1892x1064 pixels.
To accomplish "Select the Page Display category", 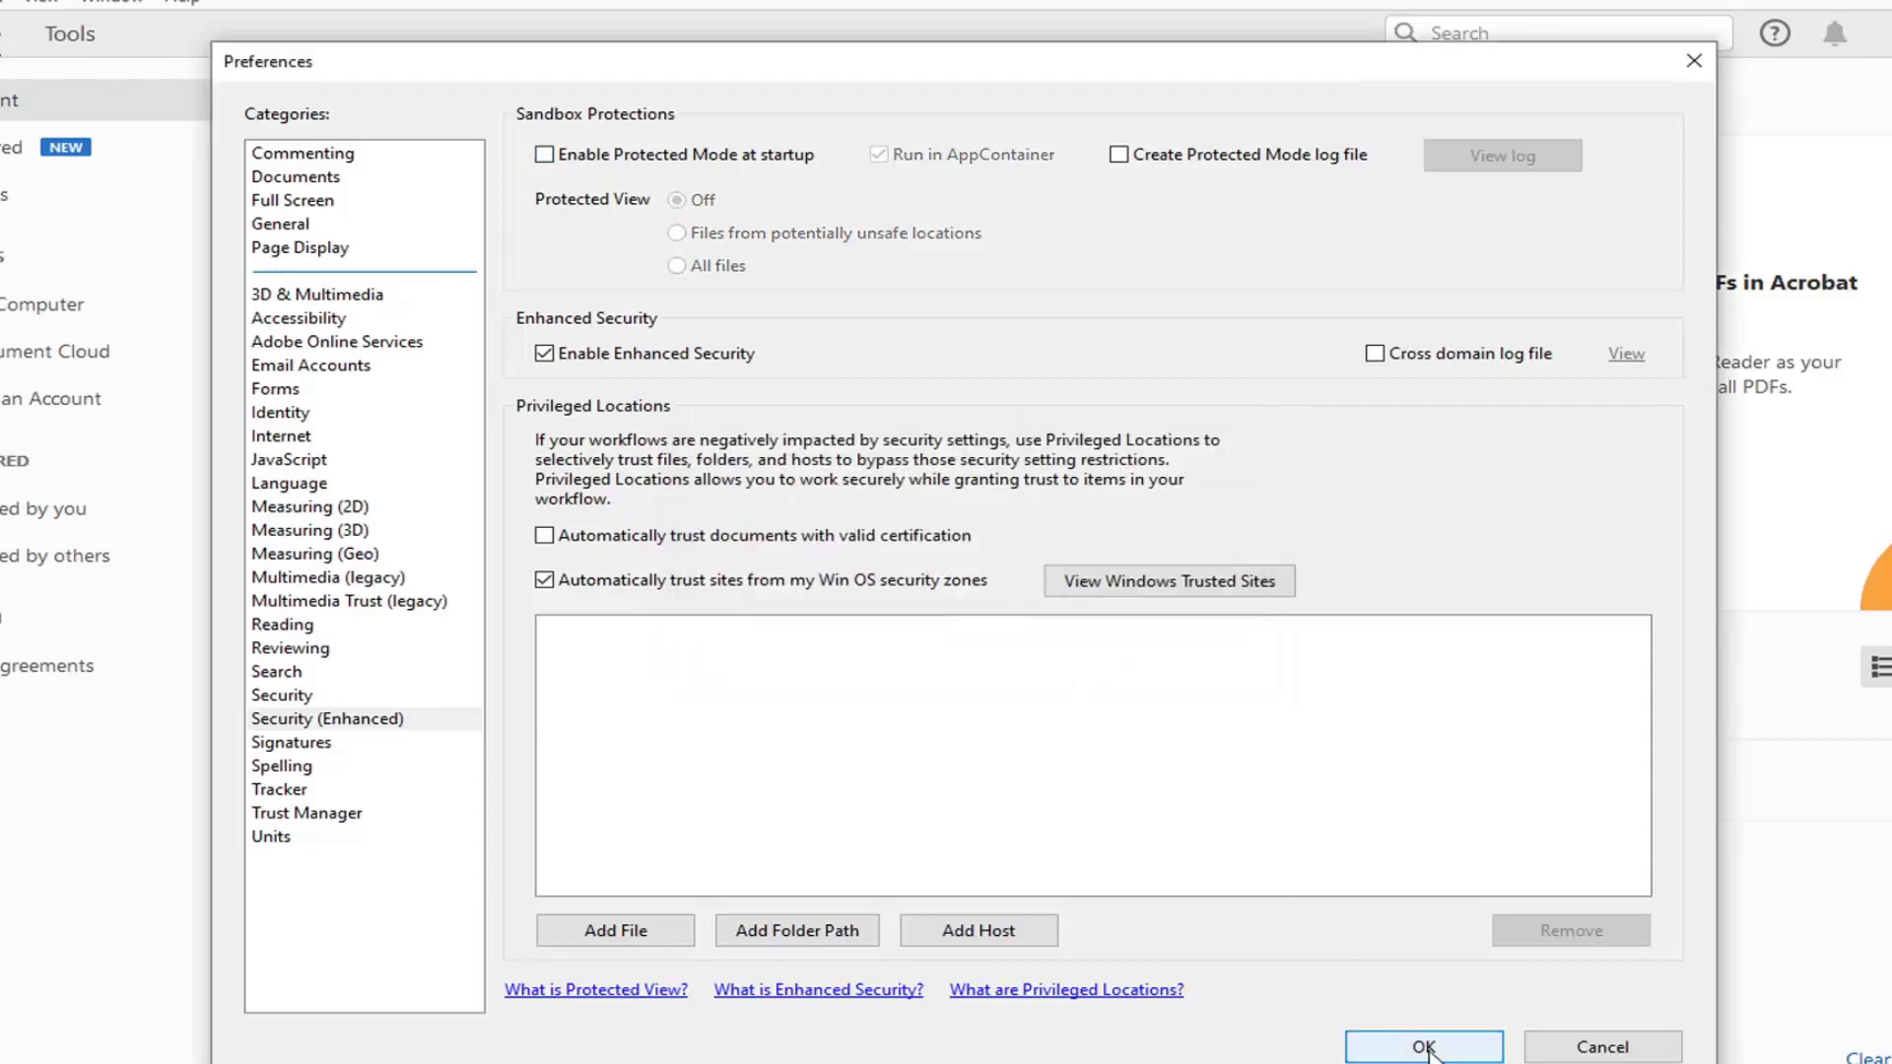I will [x=300, y=248].
